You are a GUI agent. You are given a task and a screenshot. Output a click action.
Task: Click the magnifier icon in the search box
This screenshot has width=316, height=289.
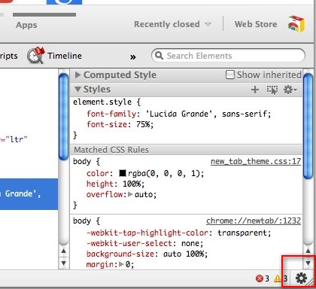(x=159, y=55)
